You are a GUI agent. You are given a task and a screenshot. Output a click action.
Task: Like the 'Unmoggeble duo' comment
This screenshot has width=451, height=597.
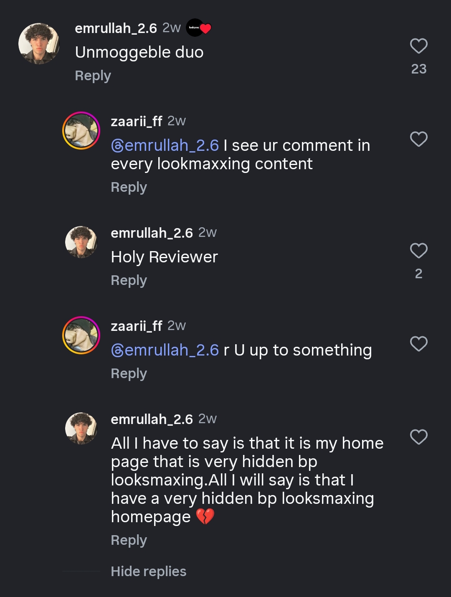click(418, 46)
